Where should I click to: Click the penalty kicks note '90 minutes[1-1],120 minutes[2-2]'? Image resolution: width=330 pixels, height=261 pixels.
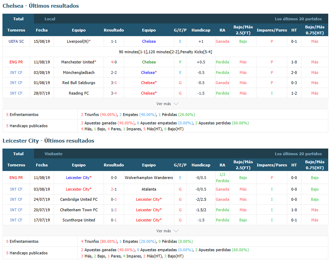(165, 52)
